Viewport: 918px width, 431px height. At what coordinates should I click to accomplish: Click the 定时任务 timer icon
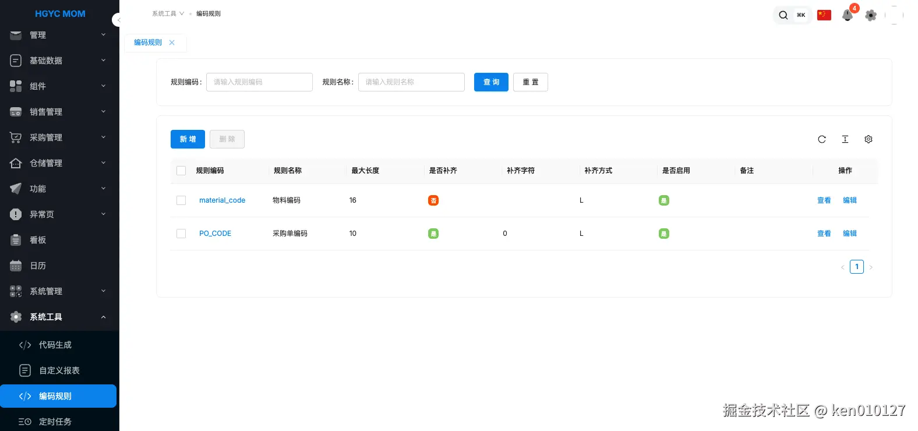tap(25, 422)
